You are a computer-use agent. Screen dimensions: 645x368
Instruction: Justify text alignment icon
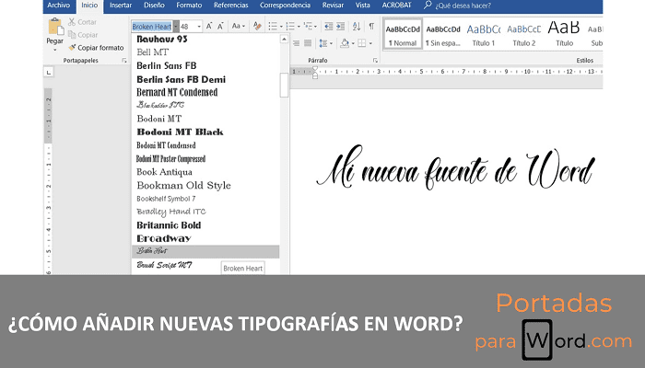[308, 43]
